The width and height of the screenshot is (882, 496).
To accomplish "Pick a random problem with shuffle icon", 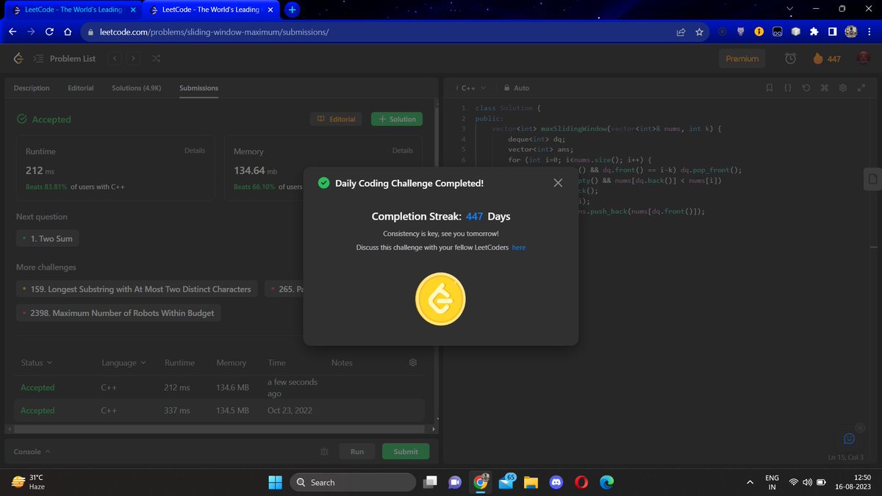I will pyautogui.click(x=157, y=59).
